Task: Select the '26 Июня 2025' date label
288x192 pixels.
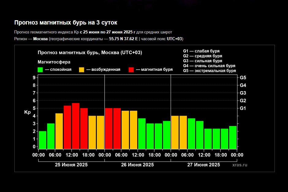Action: (137, 165)
